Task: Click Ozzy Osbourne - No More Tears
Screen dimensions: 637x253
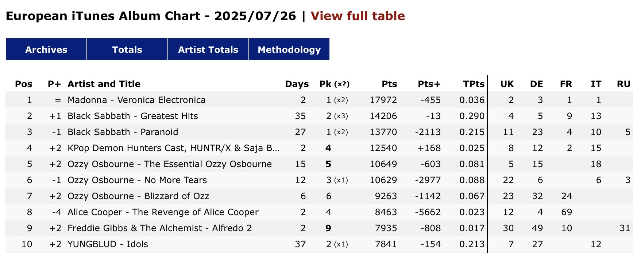Action: tap(137, 180)
